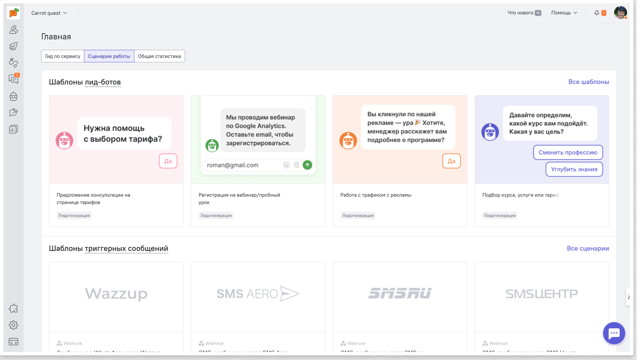Open the floating chat widget button
640x360 pixels.
(614, 333)
